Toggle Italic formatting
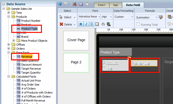173x104 pixels. pyautogui.click(x=86, y=24)
